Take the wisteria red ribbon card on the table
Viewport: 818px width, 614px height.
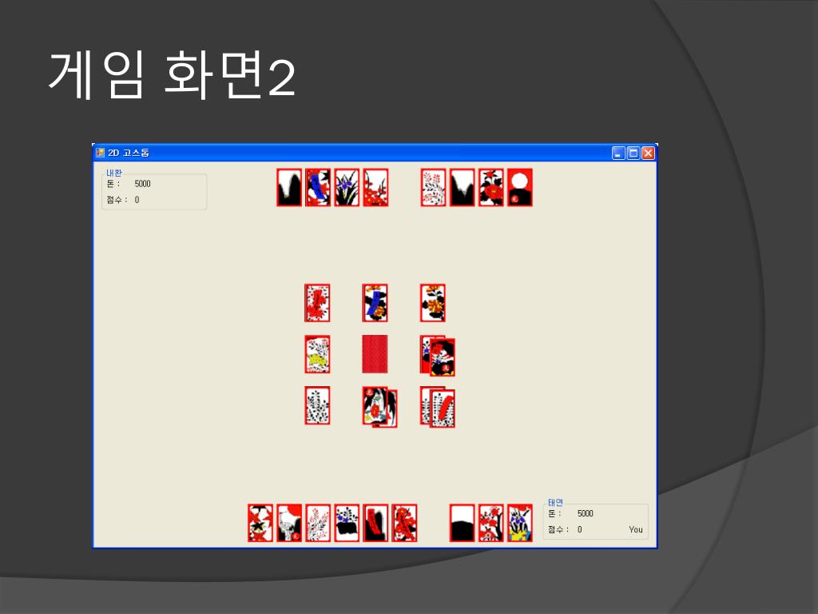443,409
